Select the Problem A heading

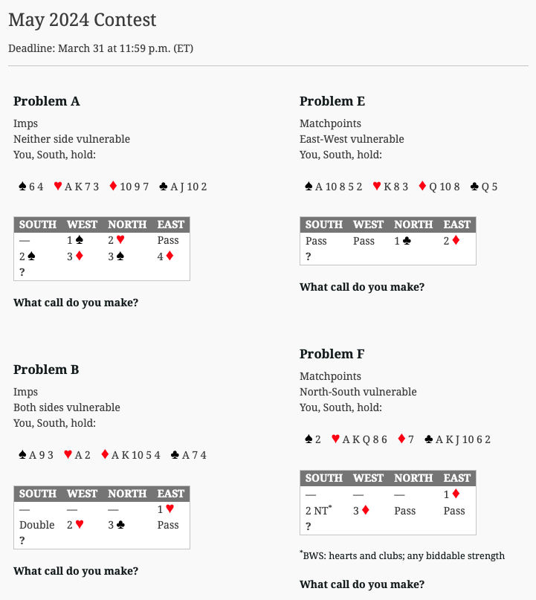(x=47, y=101)
